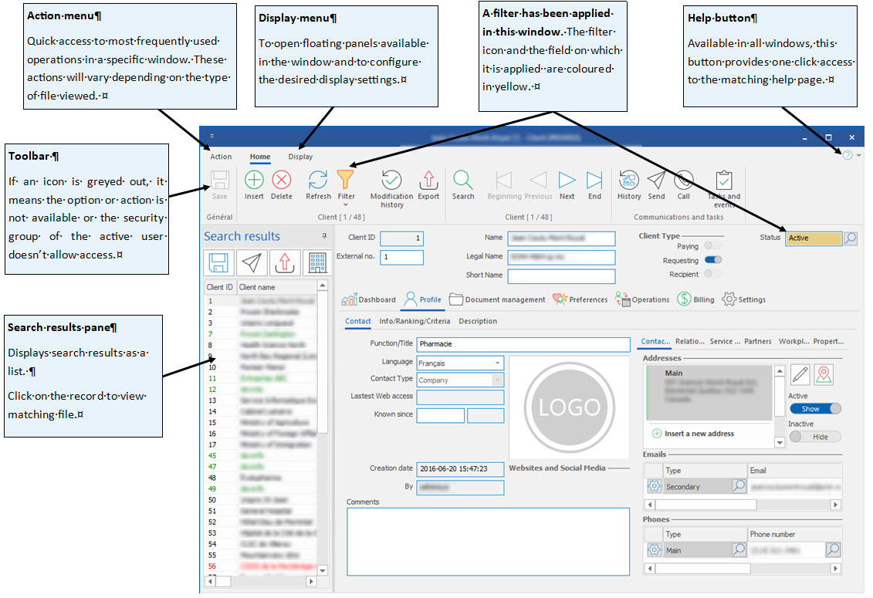This screenshot has height=598, width=873.
Task: Open the Modification history
Action: pyautogui.click(x=391, y=181)
